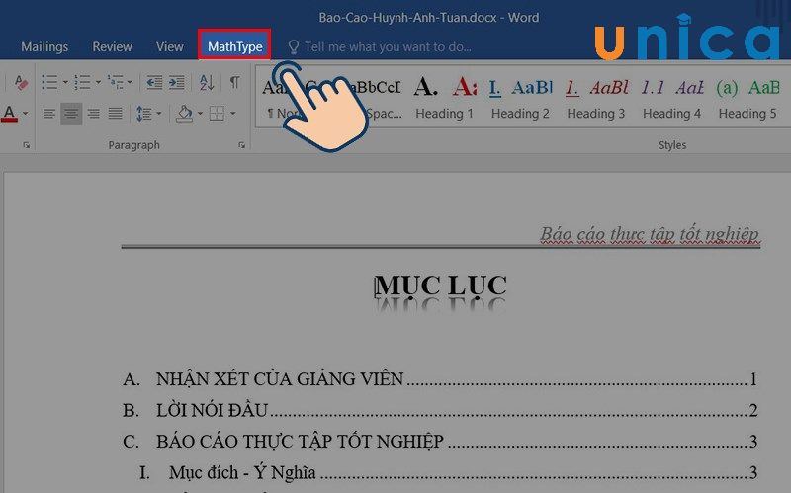Expand the Bullets dropdown arrow

(65, 82)
